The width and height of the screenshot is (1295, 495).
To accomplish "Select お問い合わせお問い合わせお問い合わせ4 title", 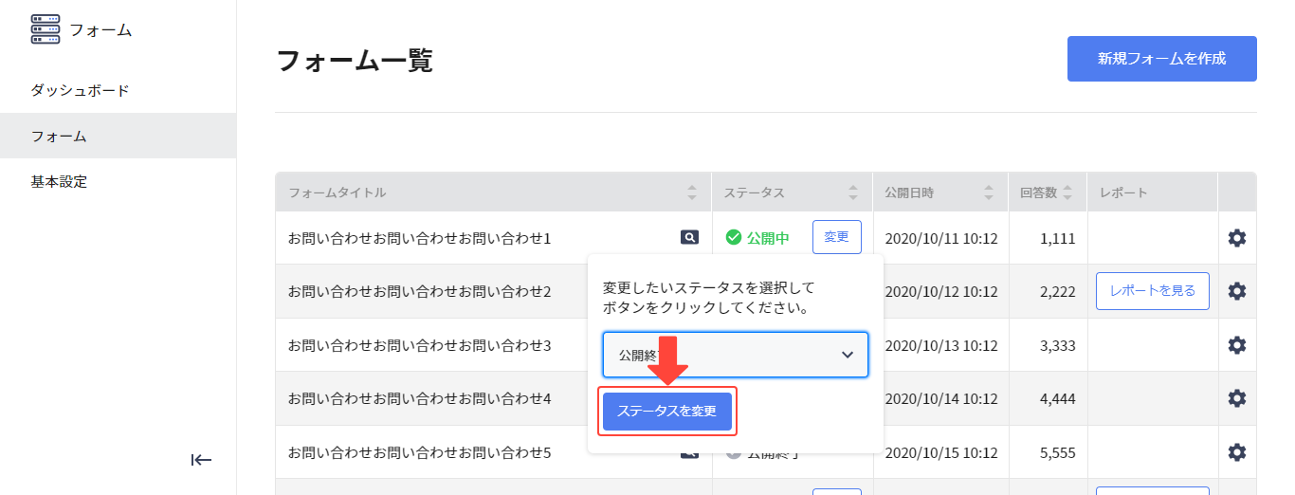I will click(x=420, y=398).
